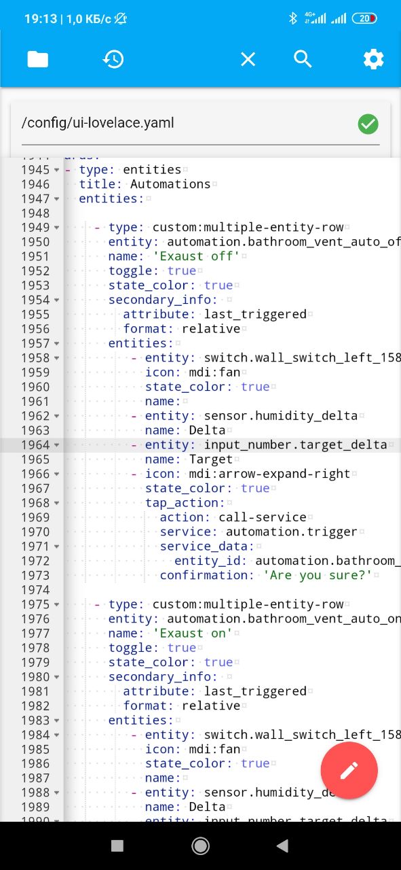The width and height of the screenshot is (401, 870).
Task: Collapse the fold at line 1964
Action: click(56, 445)
